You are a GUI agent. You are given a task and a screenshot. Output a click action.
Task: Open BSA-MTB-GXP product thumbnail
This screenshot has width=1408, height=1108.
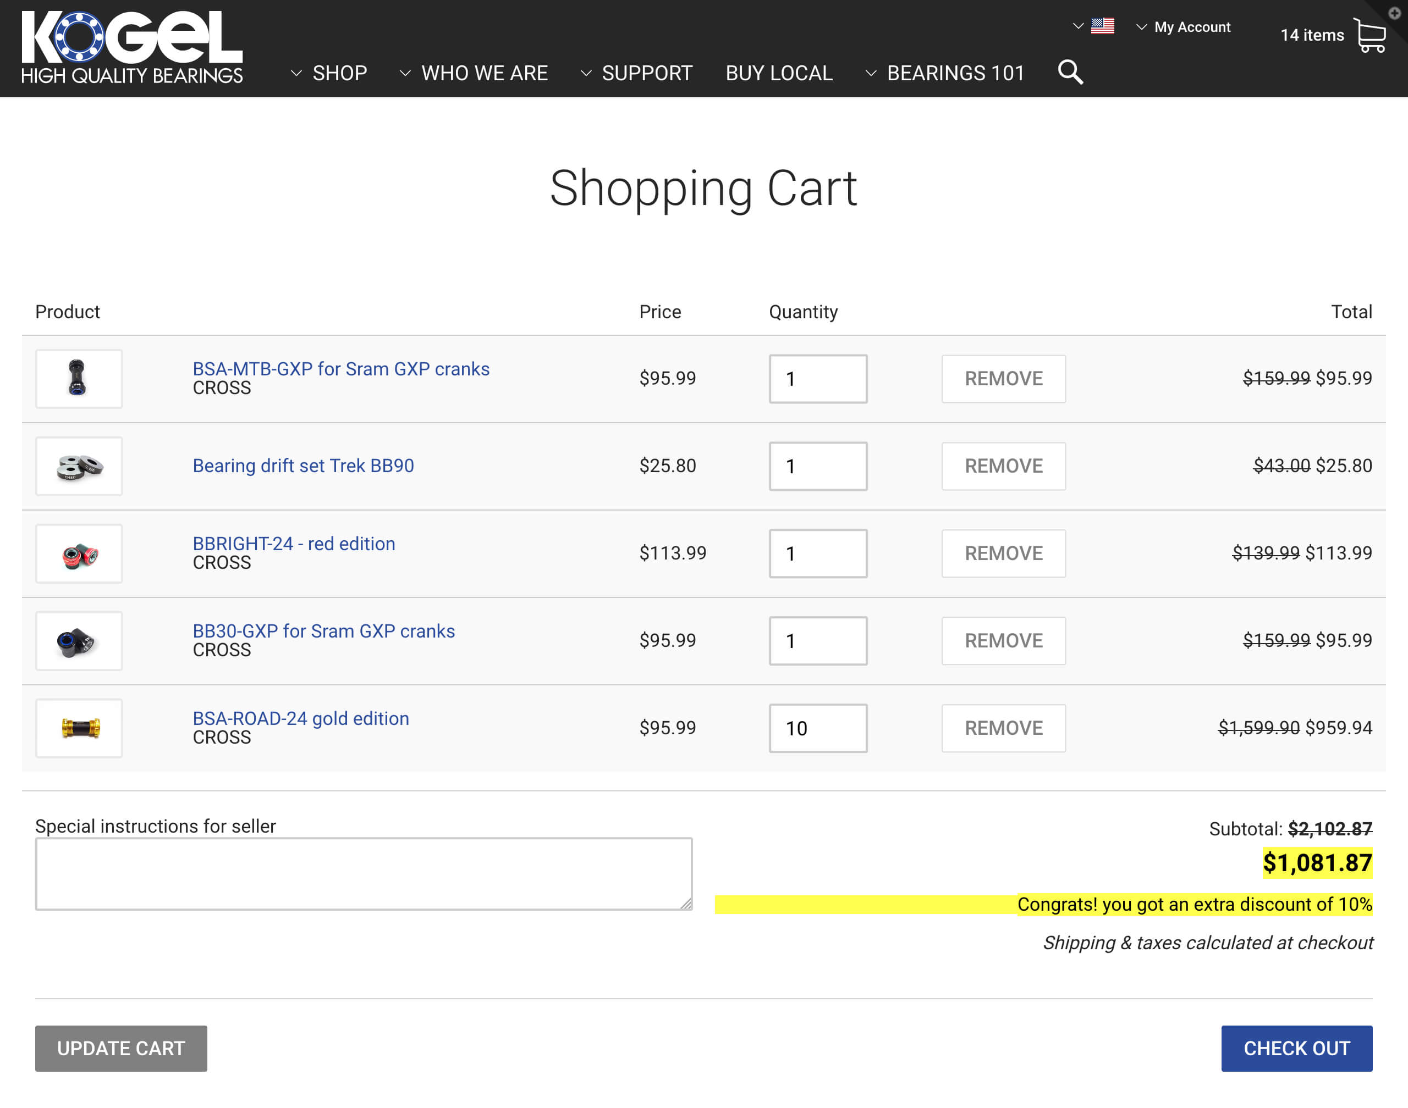[x=79, y=378]
